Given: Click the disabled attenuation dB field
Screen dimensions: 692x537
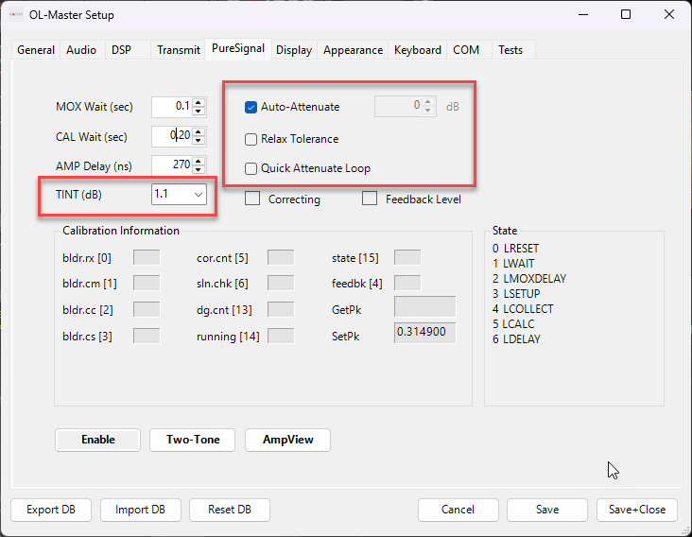Looking at the screenshot, I should point(406,106).
